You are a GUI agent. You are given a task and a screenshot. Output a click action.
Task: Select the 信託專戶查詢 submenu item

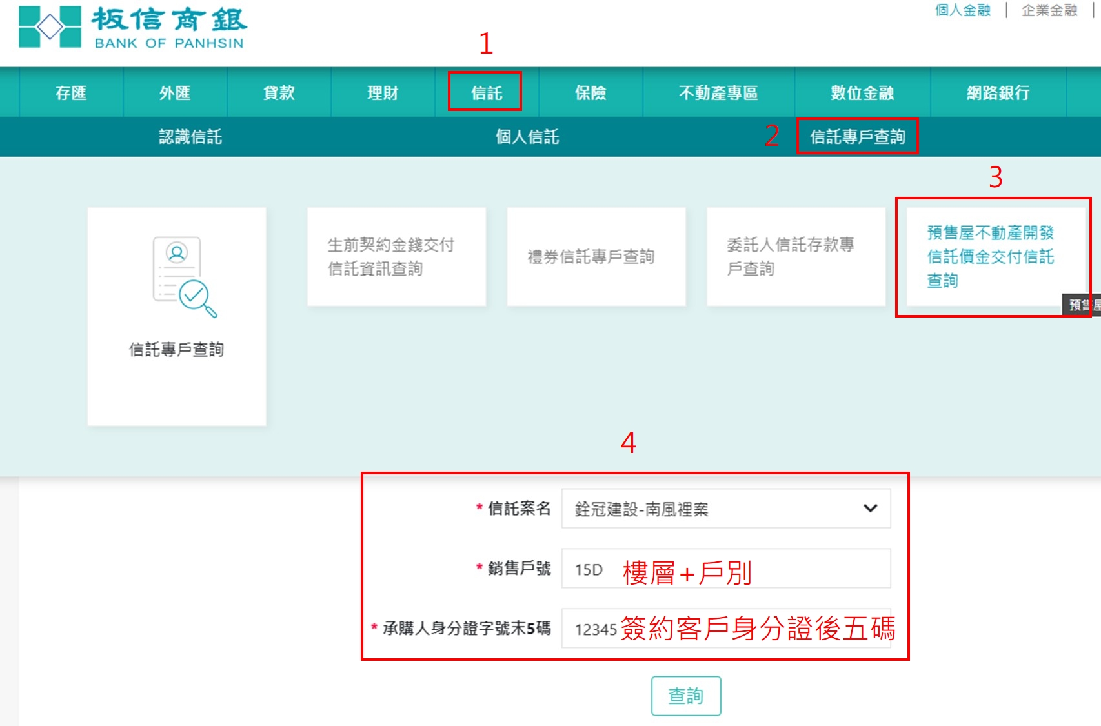click(x=858, y=137)
